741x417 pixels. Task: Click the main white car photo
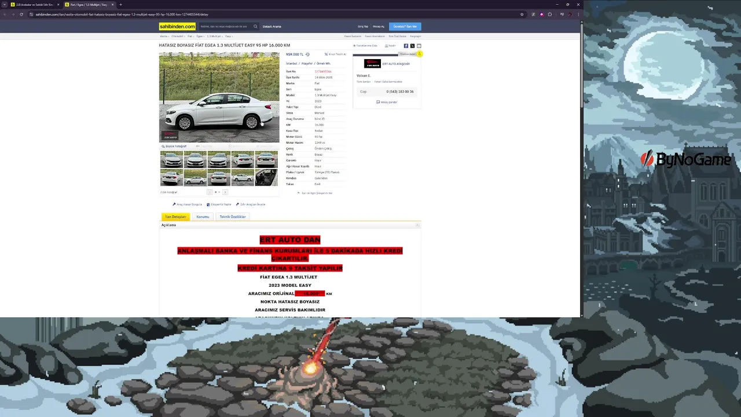[x=219, y=97]
